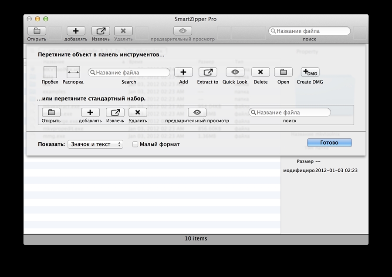Click the добавлять plus icon in main toolbar

[76, 31]
